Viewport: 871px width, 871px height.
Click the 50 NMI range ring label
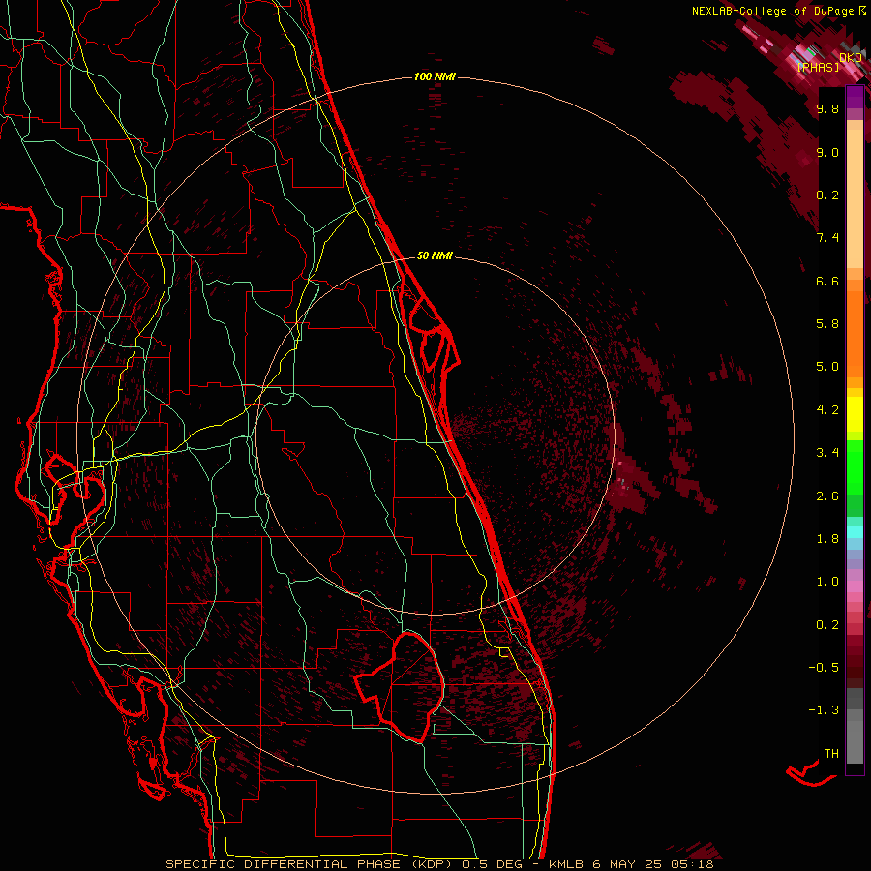click(x=435, y=255)
